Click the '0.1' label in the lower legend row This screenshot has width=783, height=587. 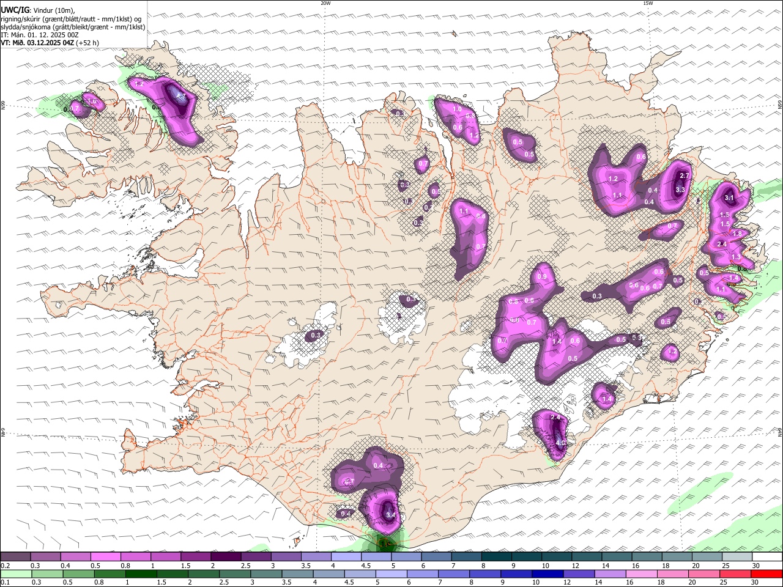(x=5, y=583)
